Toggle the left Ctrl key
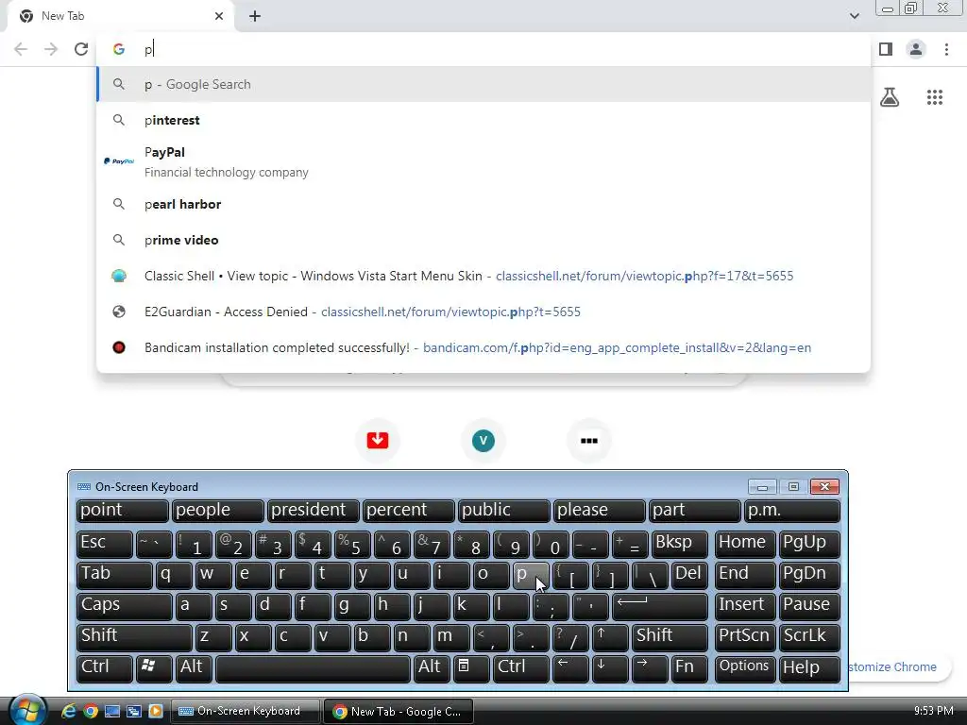The width and height of the screenshot is (967, 725). click(104, 669)
